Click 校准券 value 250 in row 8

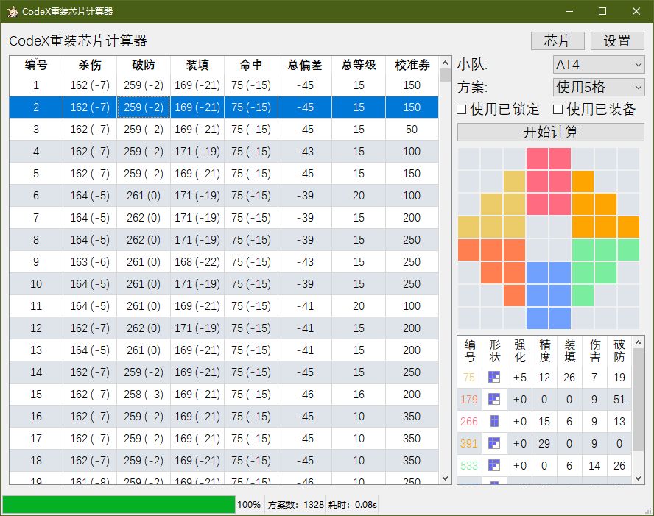(412, 240)
